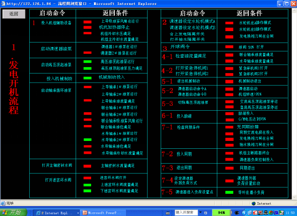Click red indicator beside 进蓄环水阀打开
Image resolution: width=297 pixels, height=216 pixels.
(x=88, y=178)
